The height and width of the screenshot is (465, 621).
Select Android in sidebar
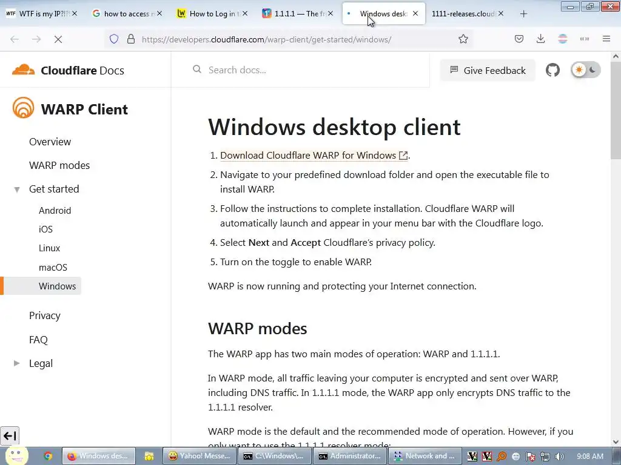point(55,210)
